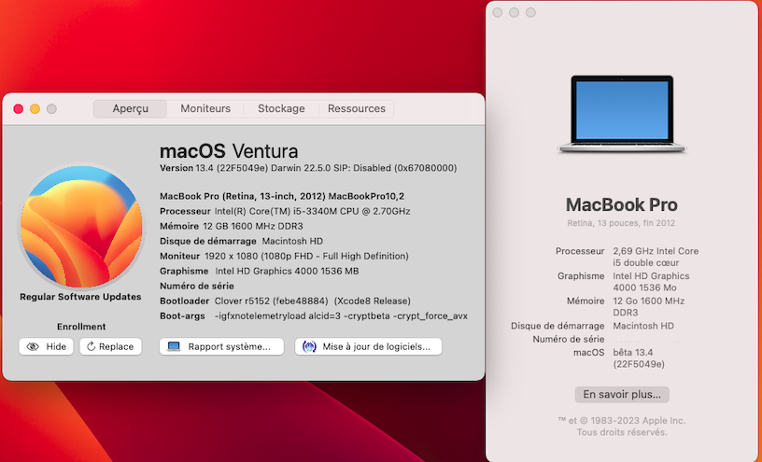Screen dimensions: 762x462
Task: Click the macOS Ventura logo image
Action: [81, 226]
